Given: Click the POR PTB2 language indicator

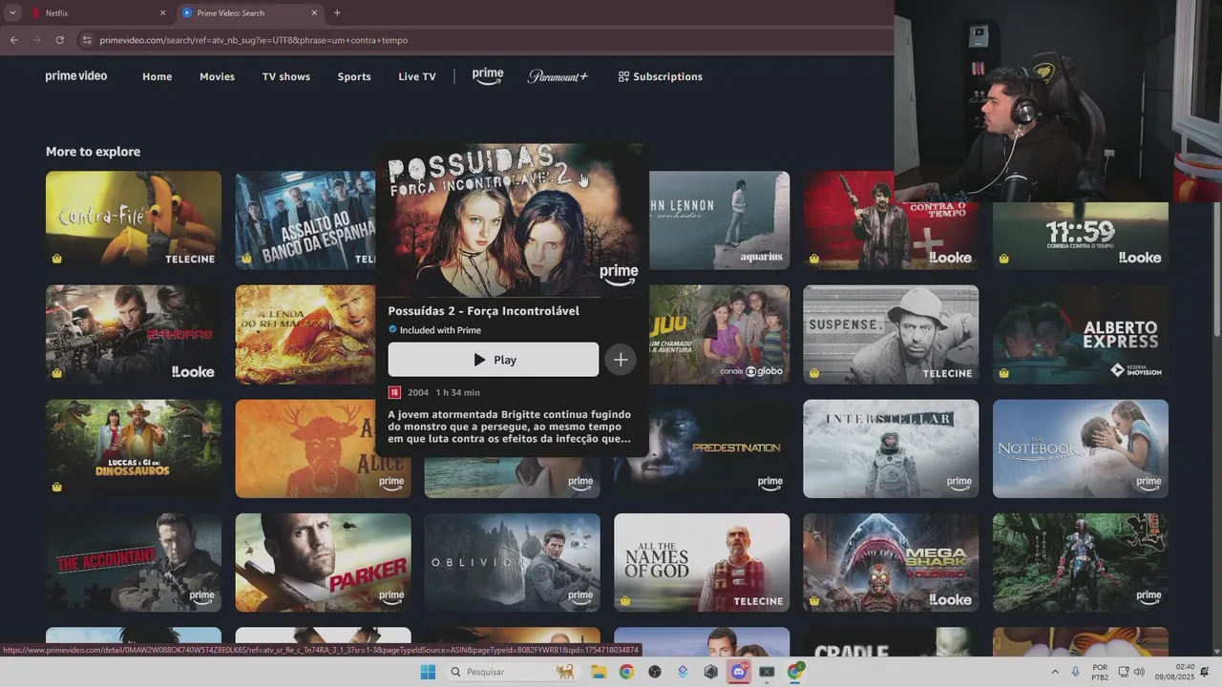Looking at the screenshot, I should coord(1100,672).
